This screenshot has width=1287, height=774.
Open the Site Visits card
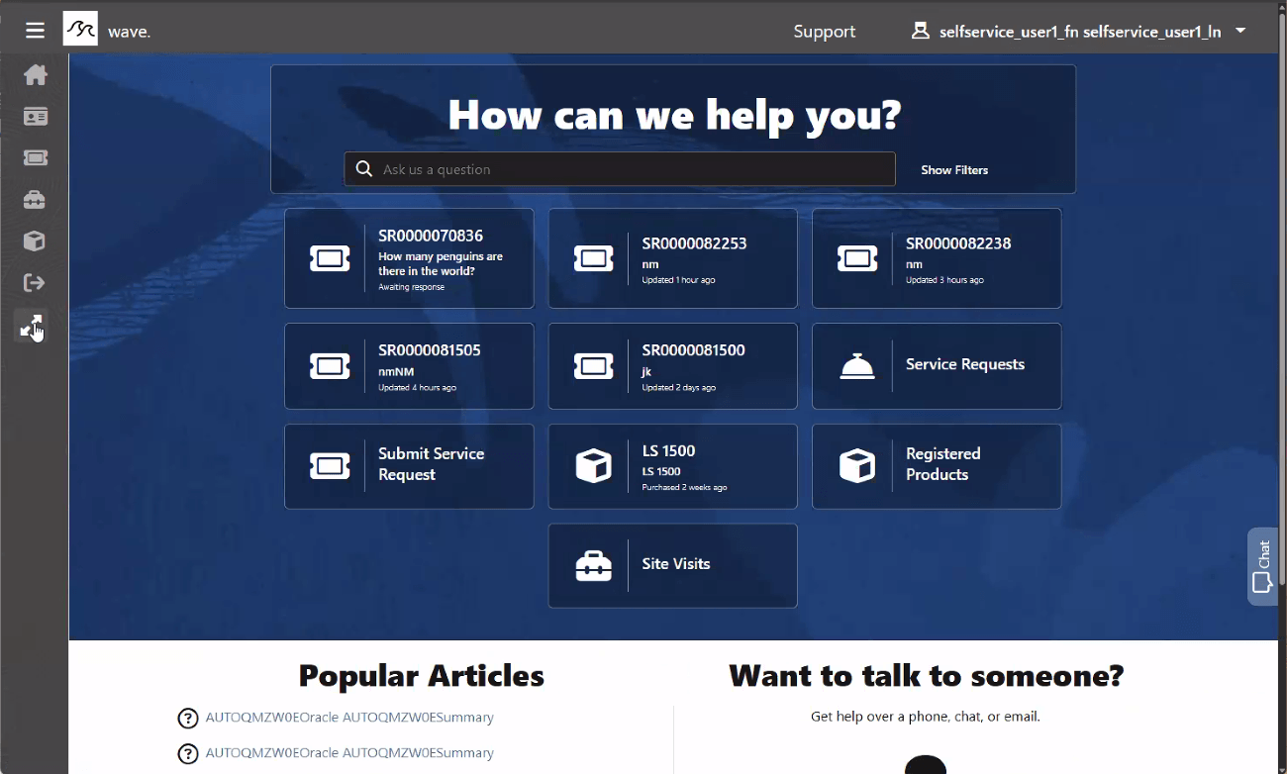point(672,565)
